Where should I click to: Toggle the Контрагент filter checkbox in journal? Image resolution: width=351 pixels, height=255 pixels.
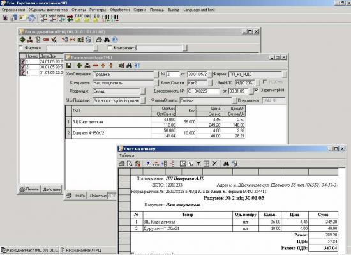[110, 48]
